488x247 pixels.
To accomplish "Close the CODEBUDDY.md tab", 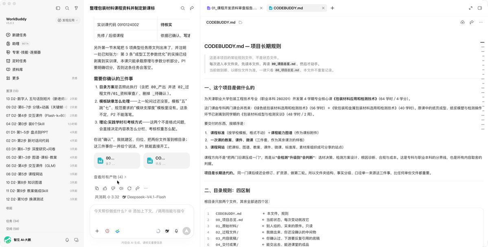I will coord(323,8).
